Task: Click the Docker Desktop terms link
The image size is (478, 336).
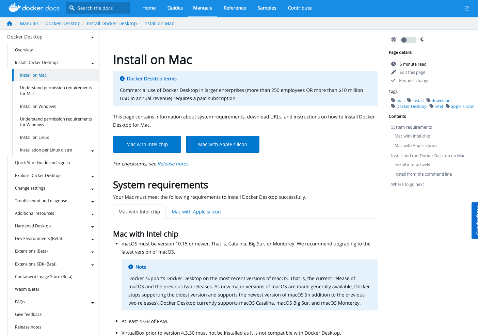Action: click(x=152, y=79)
